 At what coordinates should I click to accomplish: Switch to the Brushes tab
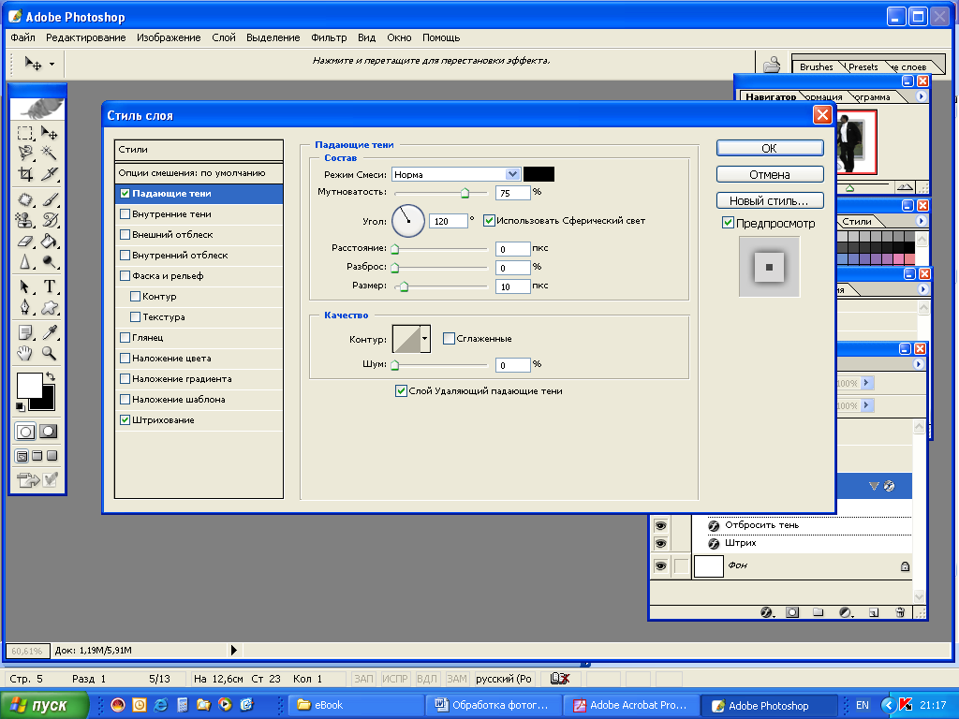pos(816,66)
